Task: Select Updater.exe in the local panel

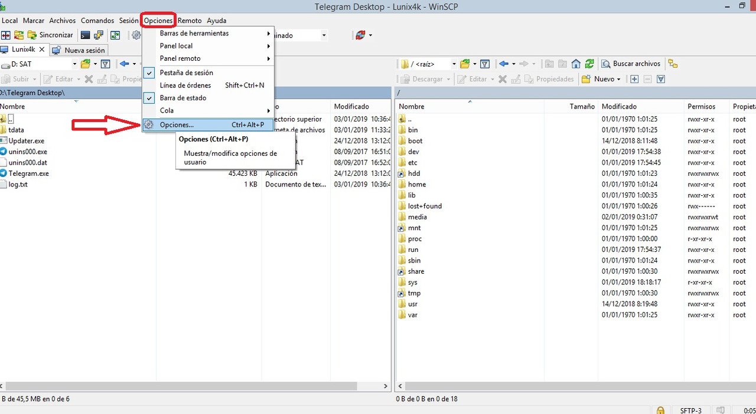Action: tap(26, 141)
